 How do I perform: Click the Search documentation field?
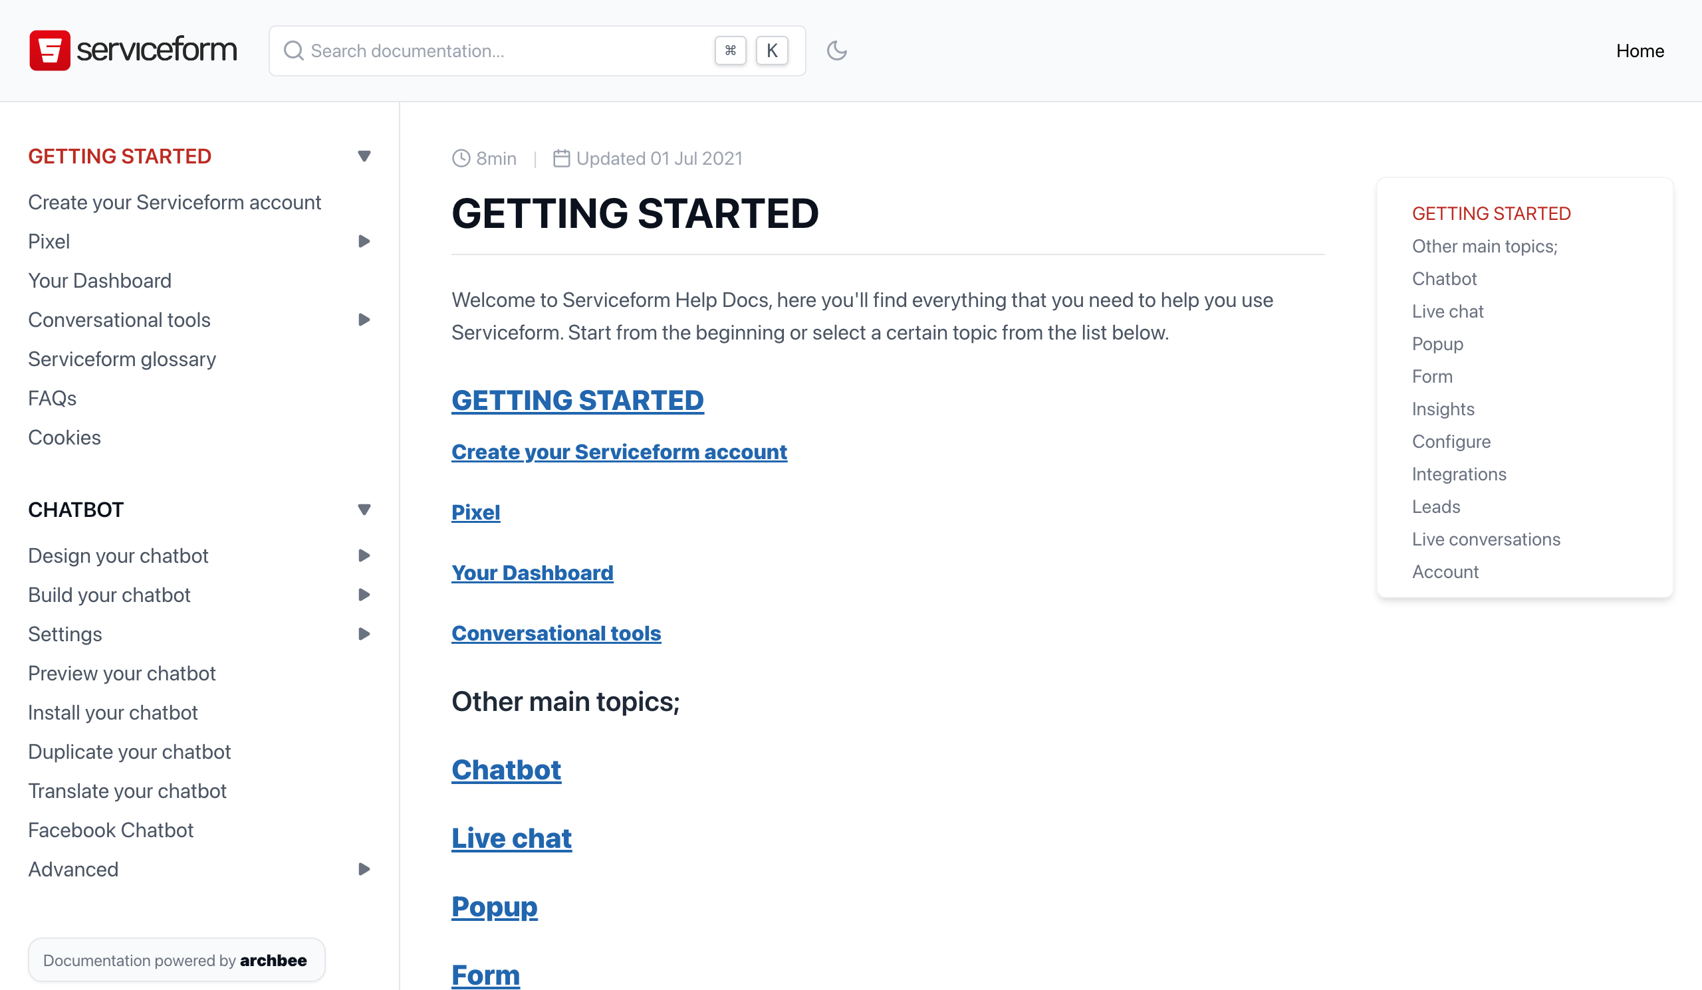coord(537,50)
